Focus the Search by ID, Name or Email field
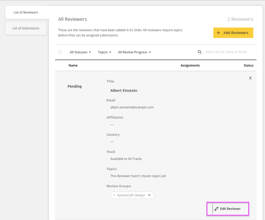Image resolution: width=265 pixels, height=220 pixels. (x=227, y=52)
